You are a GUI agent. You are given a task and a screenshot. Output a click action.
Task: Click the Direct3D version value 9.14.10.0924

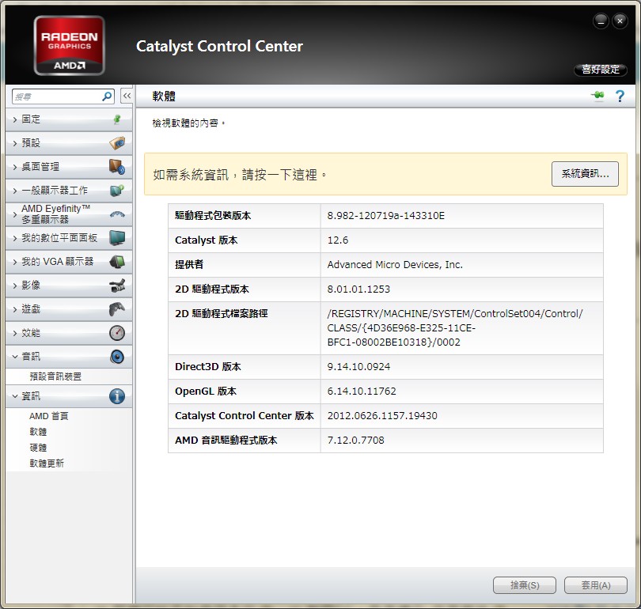tap(358, 367)
